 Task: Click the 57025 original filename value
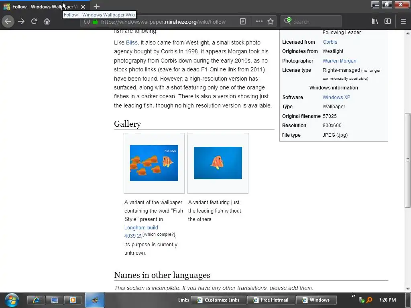330,116
